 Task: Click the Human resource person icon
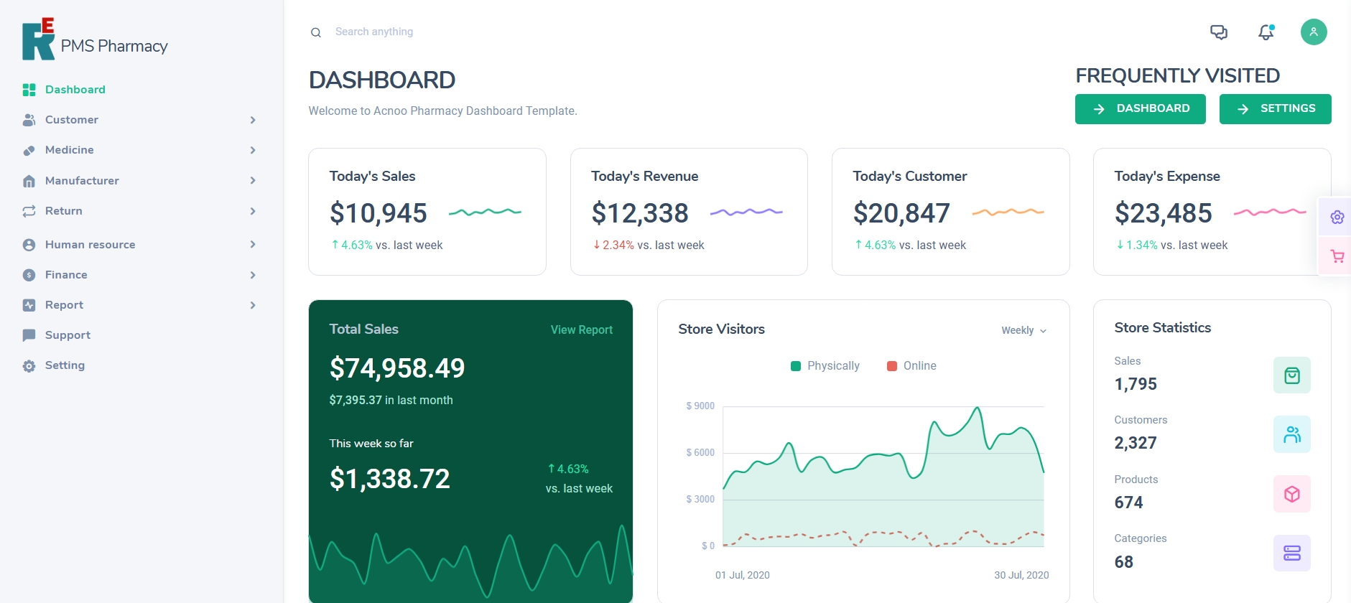click(x=29, y=245)
